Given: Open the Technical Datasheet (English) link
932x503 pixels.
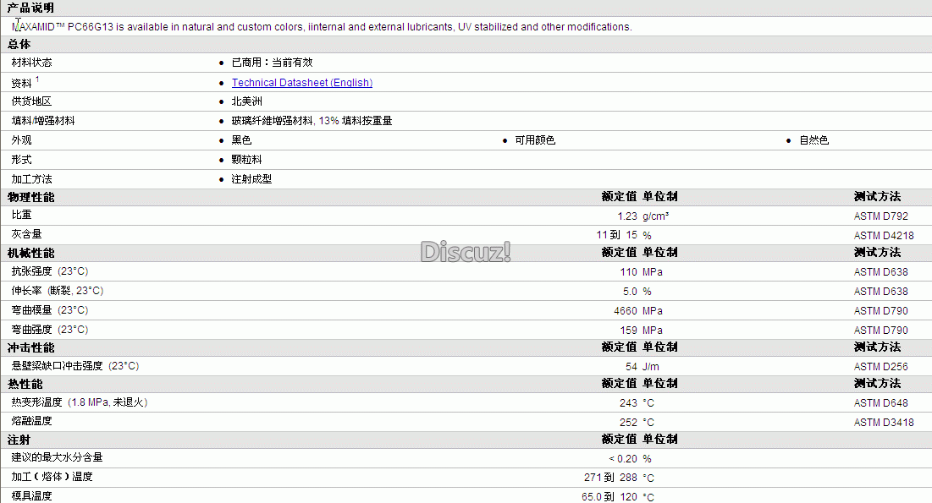Looking at the screenshot, I should [x=302, y=83].
